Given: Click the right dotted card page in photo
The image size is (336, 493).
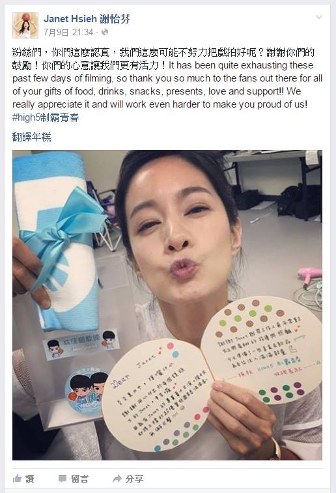Looking at the screenshot, I should click(x=262, y=349).
